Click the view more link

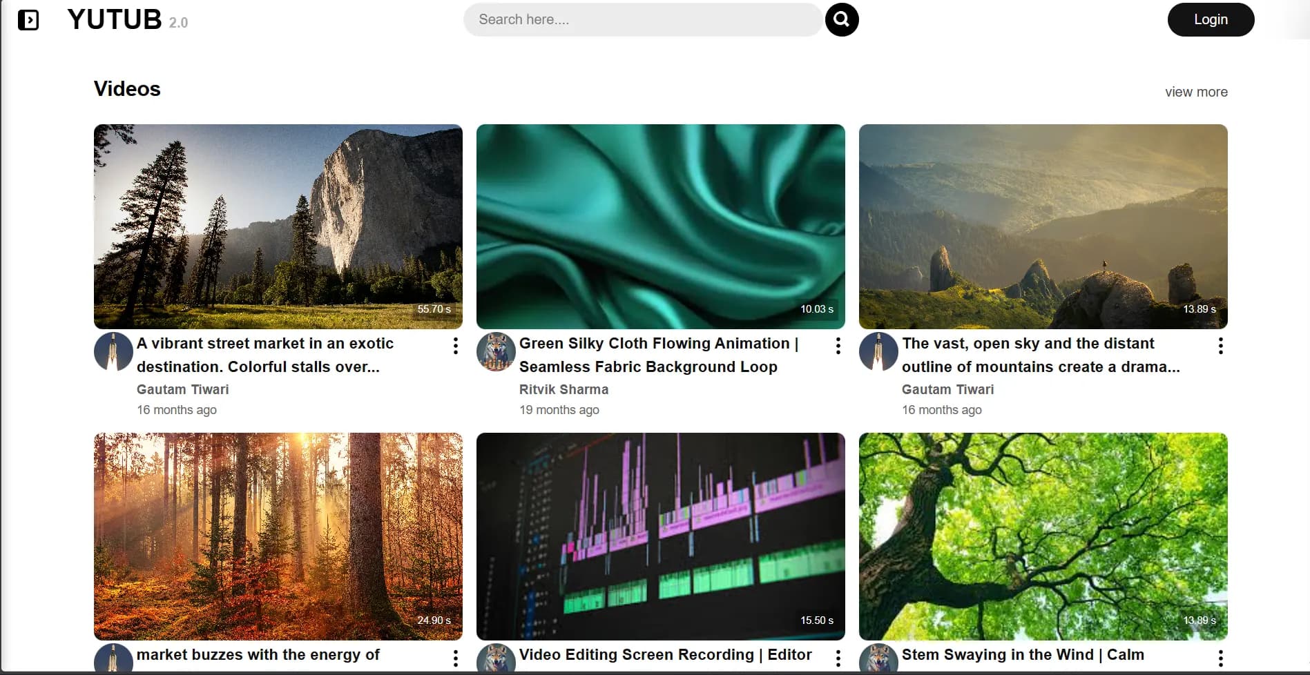click(x=1196, y=92)
